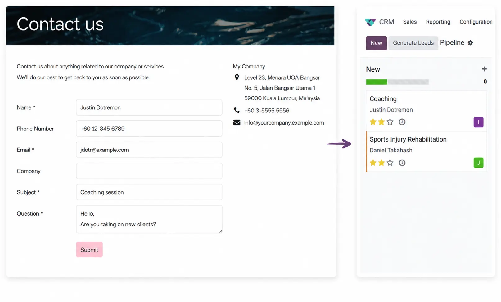The width and height of the screenshot is (501, 302).
Task: Set third priority star on Coaching card
Action: (390, 122)
